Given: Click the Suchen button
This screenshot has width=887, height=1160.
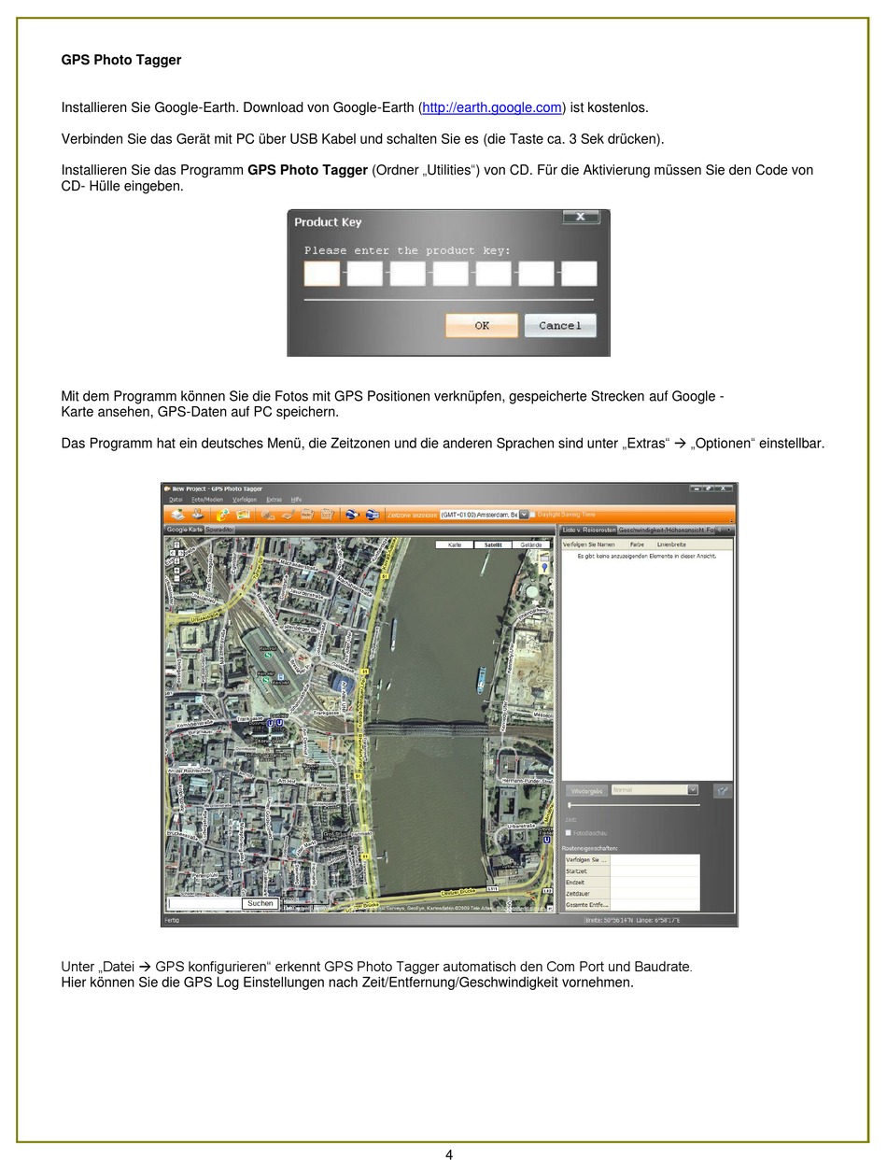Looking at the screenshot, I should [260, 903].
